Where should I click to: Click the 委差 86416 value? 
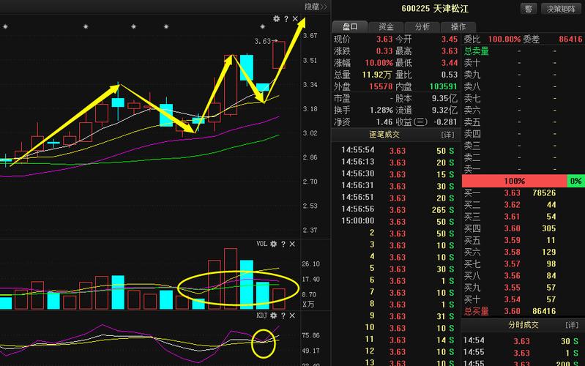[x=570, y=40]
